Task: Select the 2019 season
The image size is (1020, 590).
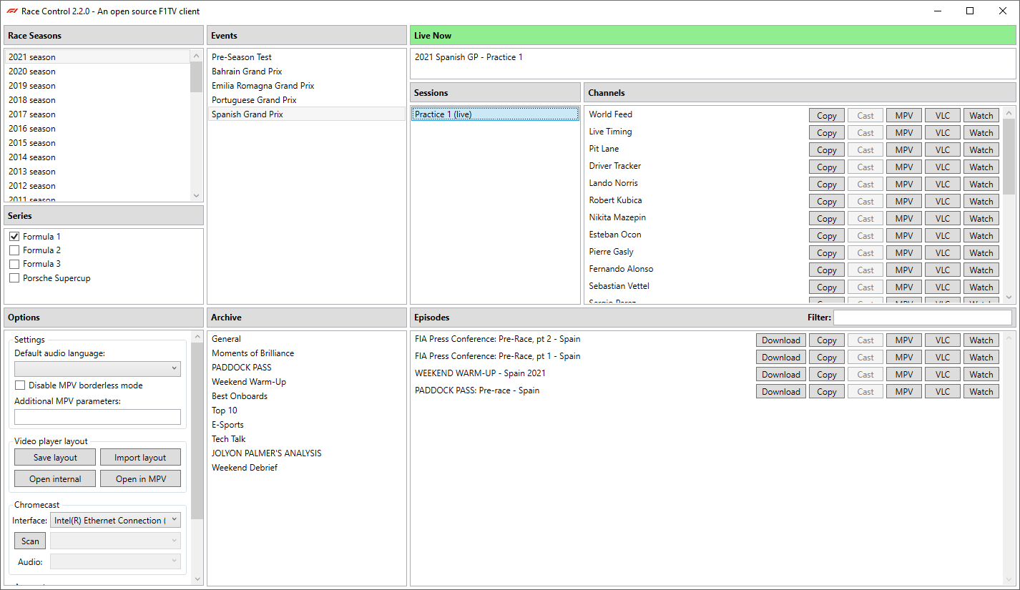Action: tap(97, 86)
